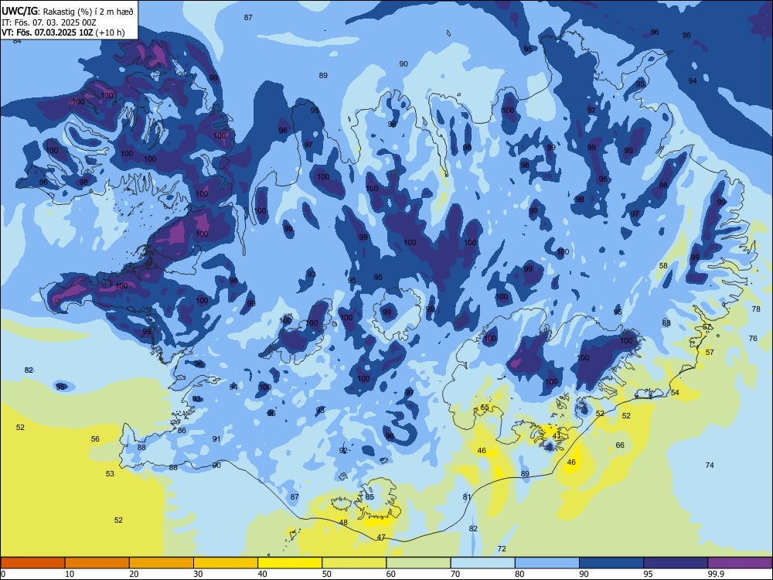The image size is (773, 580).
Task: Pick the navy 95–99.9 legend swatch
Action: point(676,563)
